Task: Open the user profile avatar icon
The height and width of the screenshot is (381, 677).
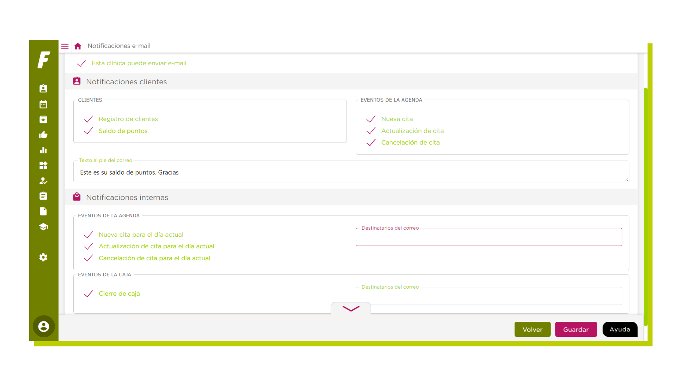Action: [44, 326]
